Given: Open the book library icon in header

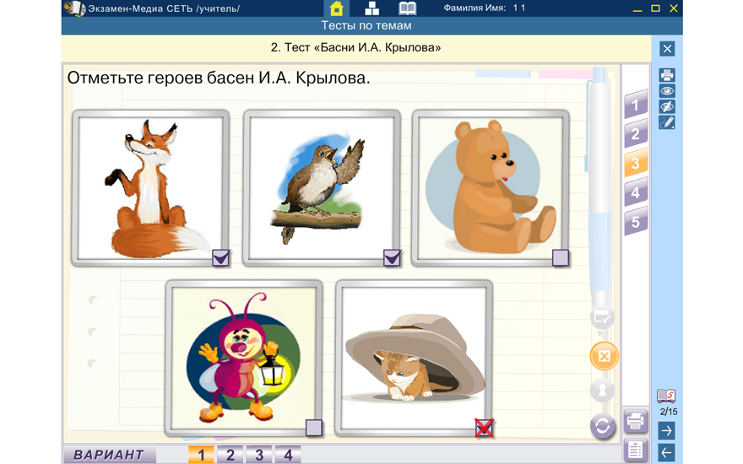Looking at the screenshot, I should [407, 8].
